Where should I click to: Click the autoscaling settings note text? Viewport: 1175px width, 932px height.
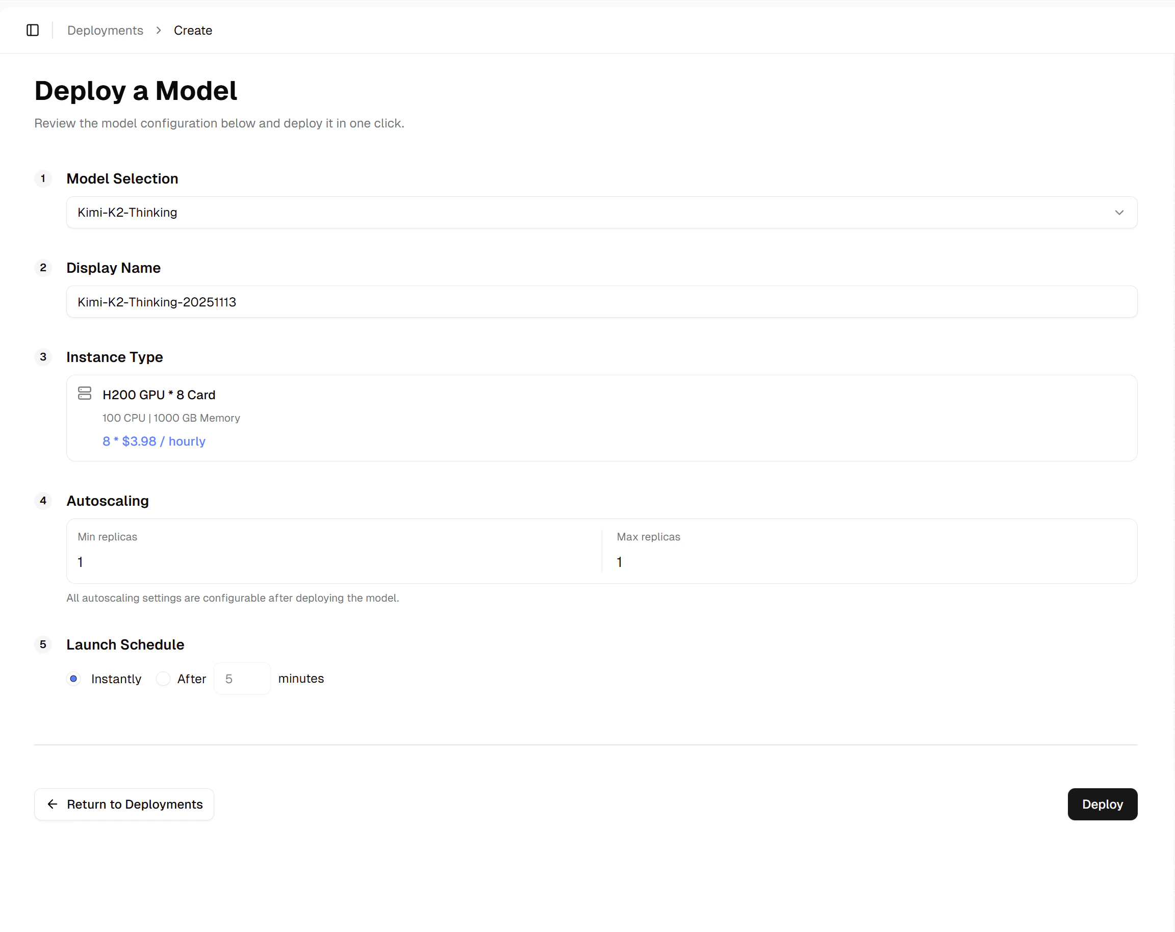pos(233,598)
